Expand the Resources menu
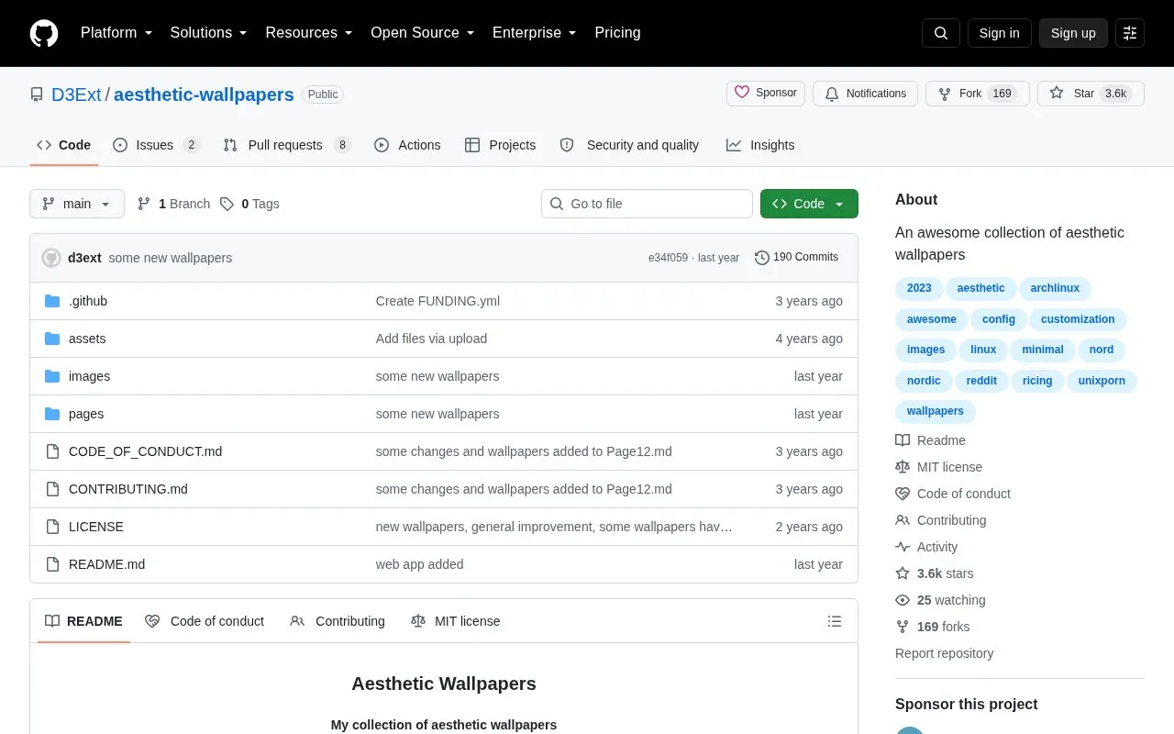The image size is (1174, 734). click(x=309, y=33)
